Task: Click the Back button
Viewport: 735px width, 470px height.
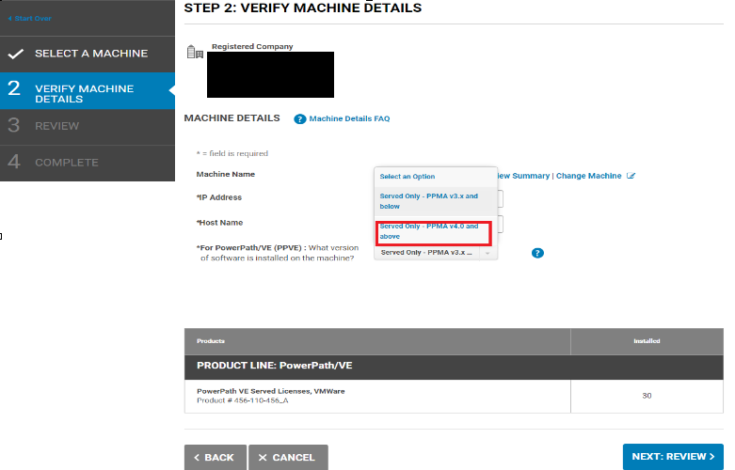Action: point(215,457)
